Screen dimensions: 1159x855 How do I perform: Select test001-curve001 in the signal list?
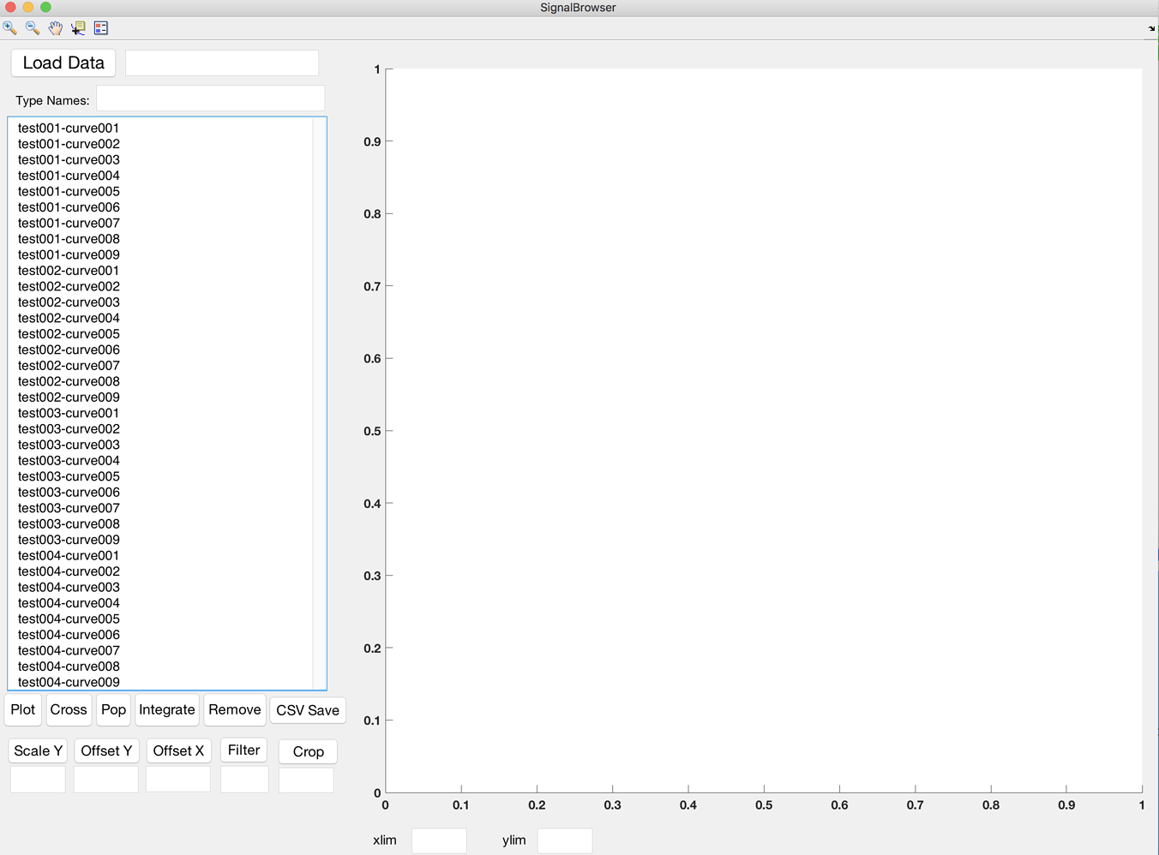pos(69,127)
